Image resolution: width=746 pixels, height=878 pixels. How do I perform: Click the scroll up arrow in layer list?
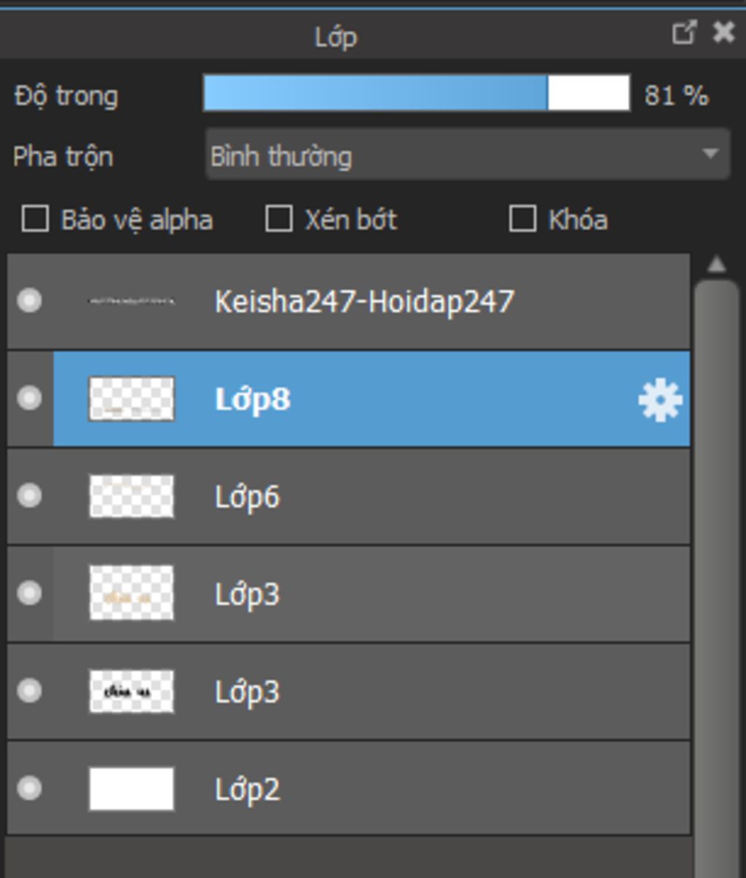pos(717,264)
